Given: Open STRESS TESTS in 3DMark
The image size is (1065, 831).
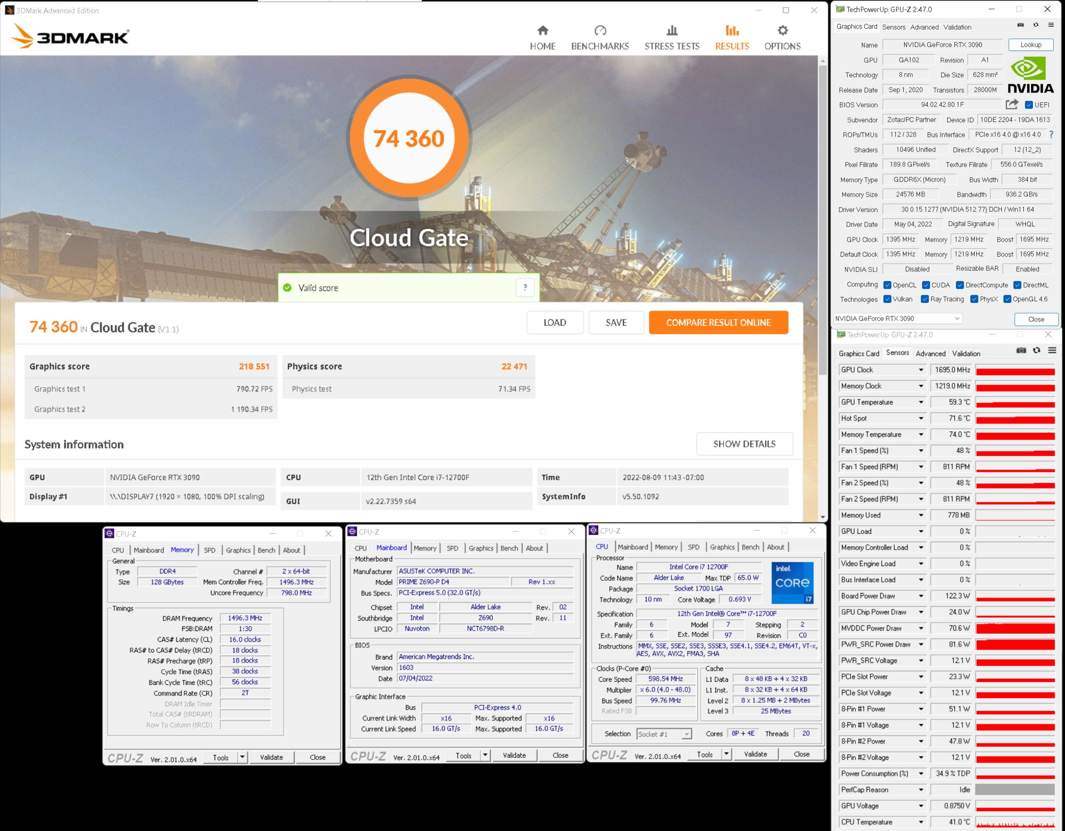Looking at the screenshot, I should coord(672,38).
